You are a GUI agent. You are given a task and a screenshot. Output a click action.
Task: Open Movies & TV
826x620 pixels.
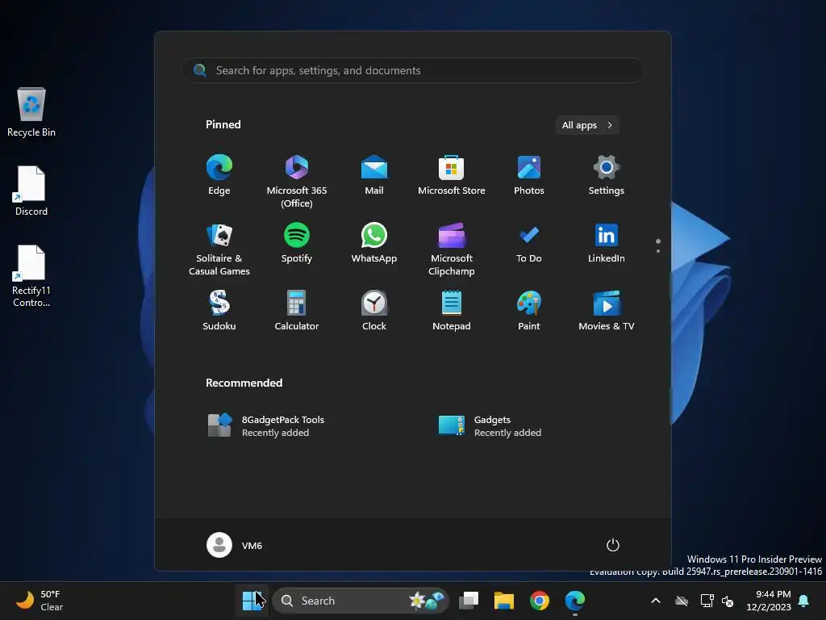pos(607,311)
